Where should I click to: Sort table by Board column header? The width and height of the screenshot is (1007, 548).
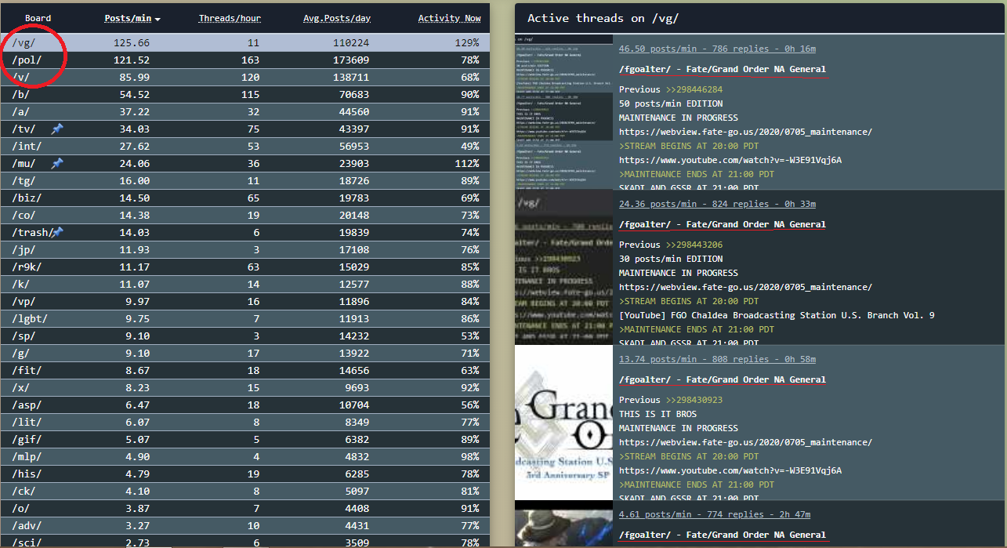[x=38, y=18]
